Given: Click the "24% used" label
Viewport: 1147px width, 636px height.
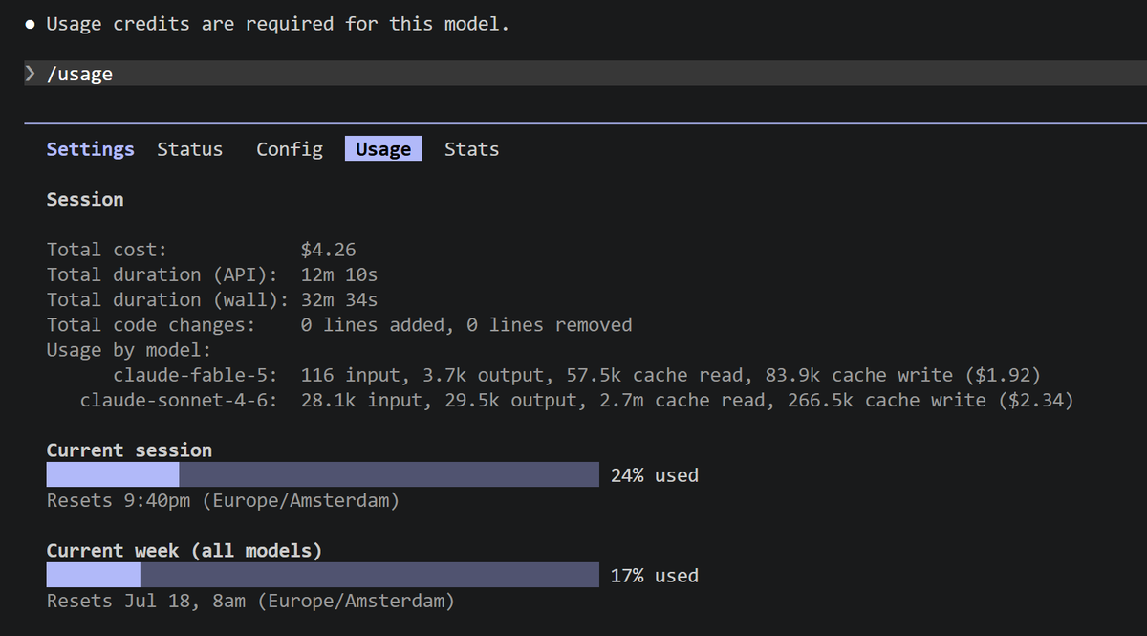Looking at the screenshot, I should [x=655, y=475].
